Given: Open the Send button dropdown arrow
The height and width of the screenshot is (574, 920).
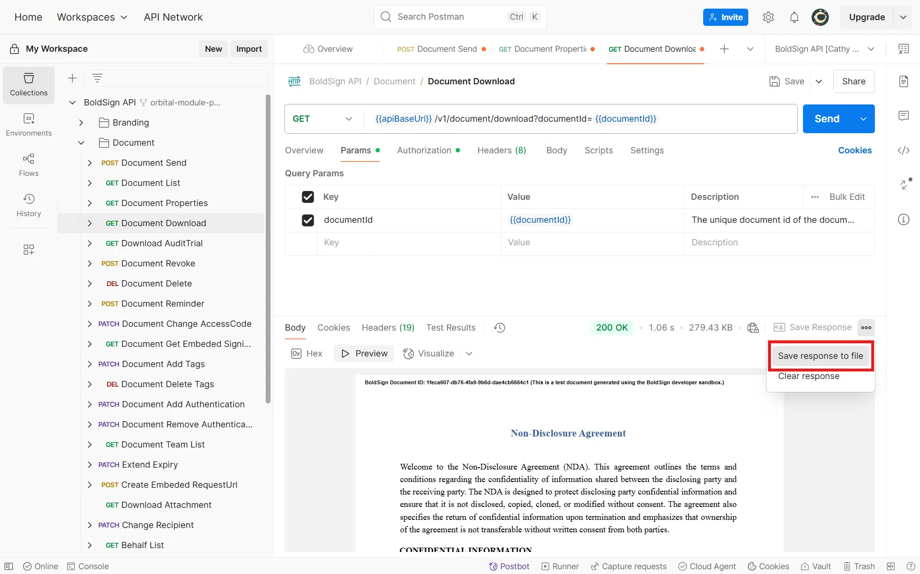Looking at the screenshot, I should (x=863, y=119).
